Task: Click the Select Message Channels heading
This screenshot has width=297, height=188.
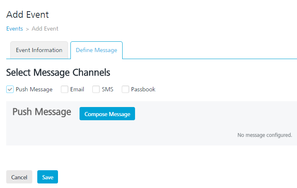Action: 58,73
